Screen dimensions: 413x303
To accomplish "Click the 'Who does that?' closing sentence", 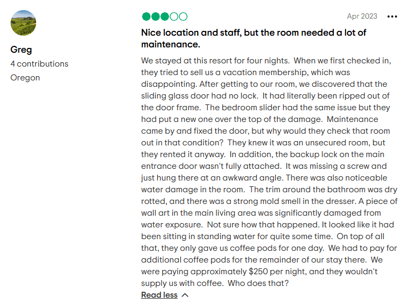I will tap(257, 283).
